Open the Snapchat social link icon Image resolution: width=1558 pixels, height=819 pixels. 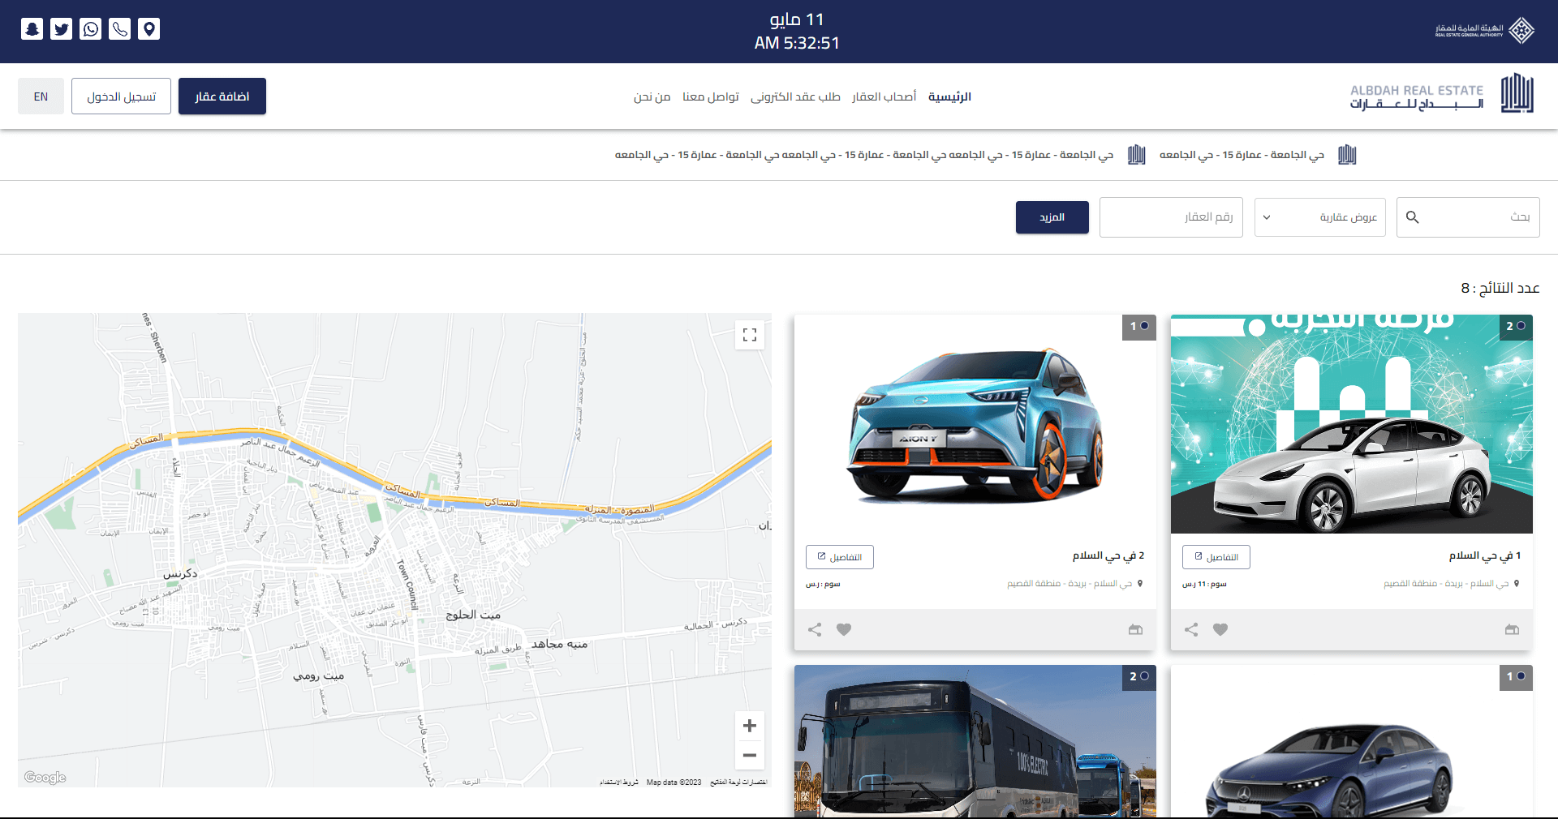click(x=32, y=29)
